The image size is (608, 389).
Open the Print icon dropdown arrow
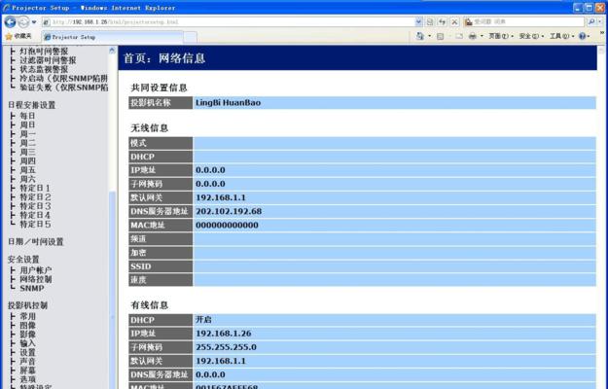coord(482,36)
